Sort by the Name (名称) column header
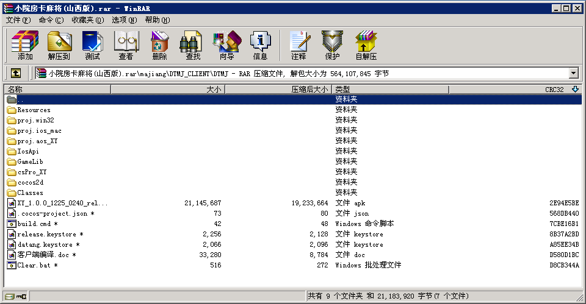 (x=57, y=90)
